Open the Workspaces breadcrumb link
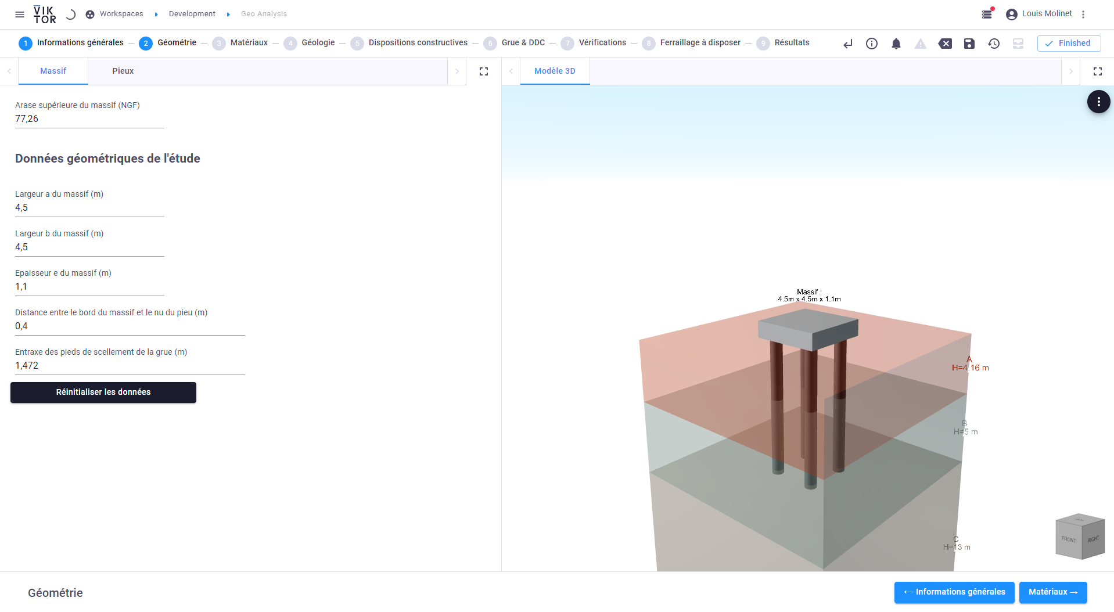The width and height of the screenshot is (1114, 612). (121, 14)
